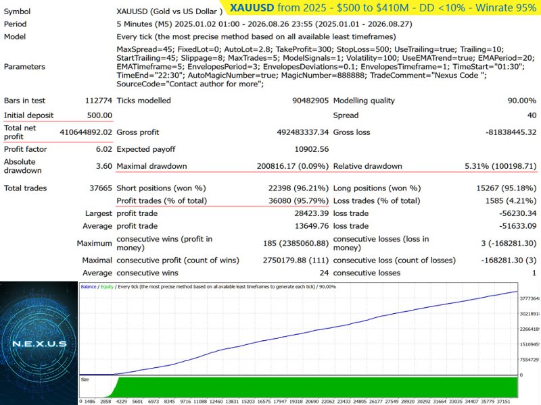Screen dimensions: 541x405
Task: Click the Maximum consecutive losses value 3 (-168281.30)
Action: 509,243
